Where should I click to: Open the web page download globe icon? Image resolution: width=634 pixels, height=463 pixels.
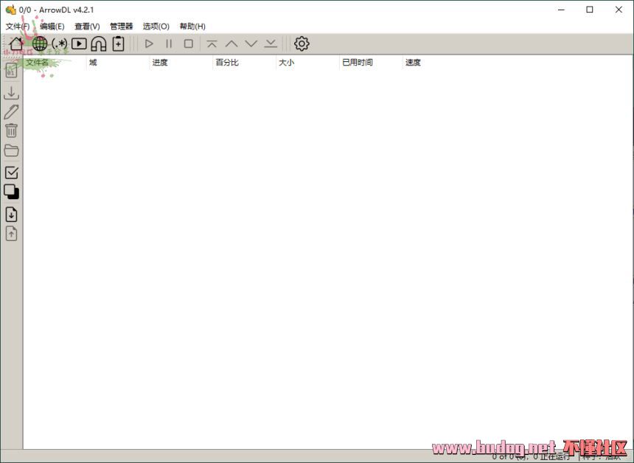point(40,43)
